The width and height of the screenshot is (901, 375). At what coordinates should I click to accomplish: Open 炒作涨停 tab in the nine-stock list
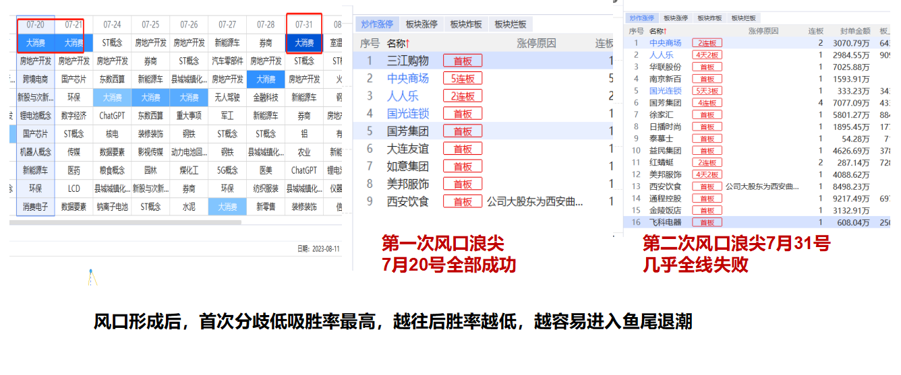pyautogui.click(x=376, y=24)
